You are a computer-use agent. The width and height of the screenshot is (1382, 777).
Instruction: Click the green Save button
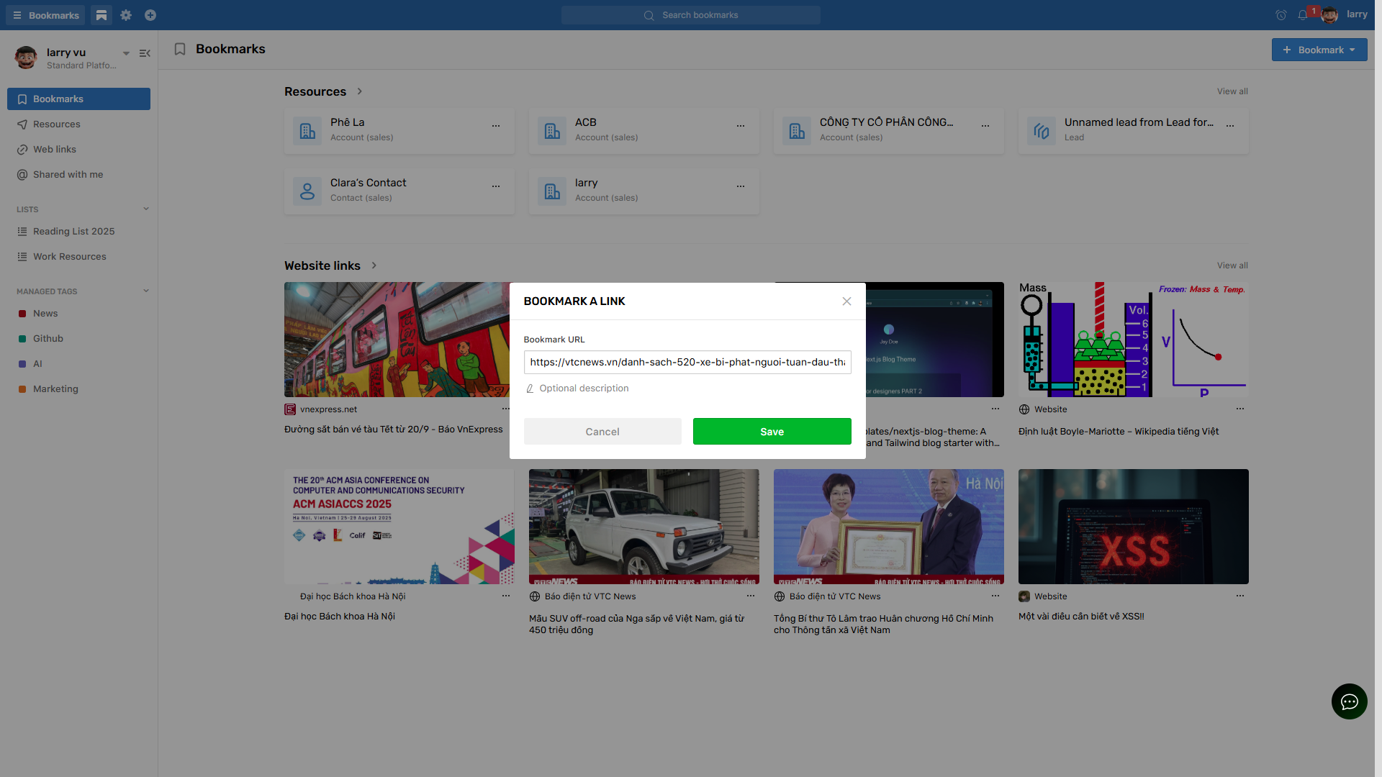click(x=772, y=432)
